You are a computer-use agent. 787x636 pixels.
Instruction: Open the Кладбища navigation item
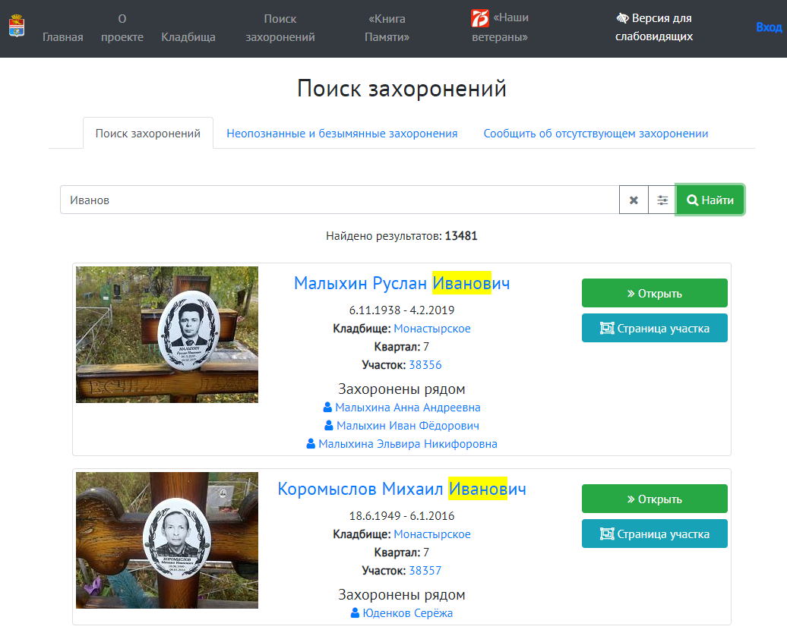point(188,36)
